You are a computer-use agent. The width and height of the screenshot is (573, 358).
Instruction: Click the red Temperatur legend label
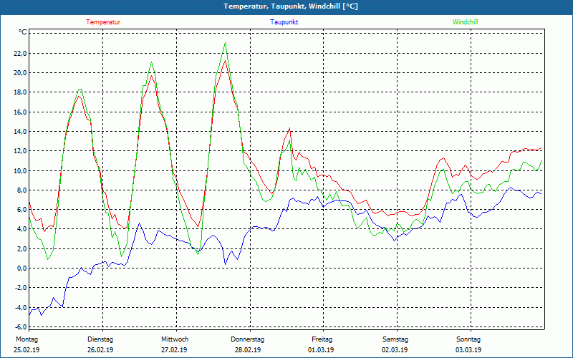[103, 22]
